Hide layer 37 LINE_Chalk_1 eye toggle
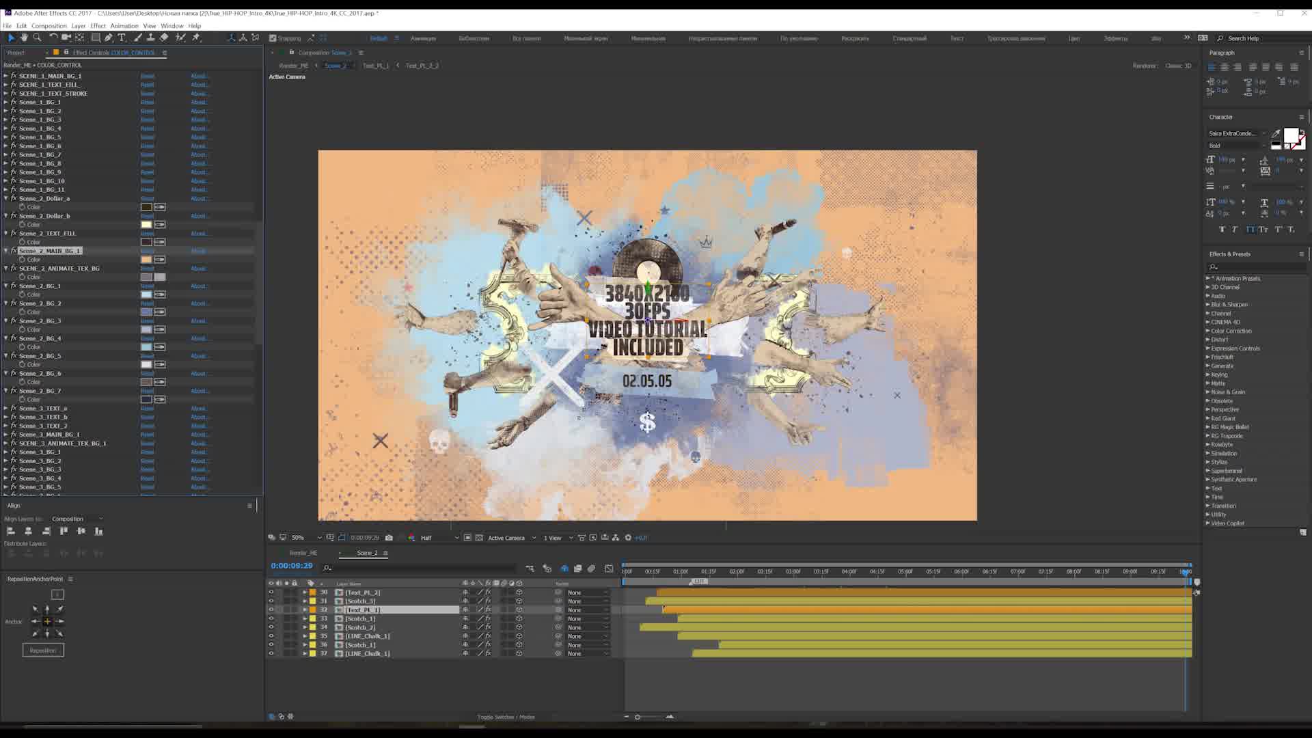The width and height of the screenshot is (1312, 738). click(271, 654)
